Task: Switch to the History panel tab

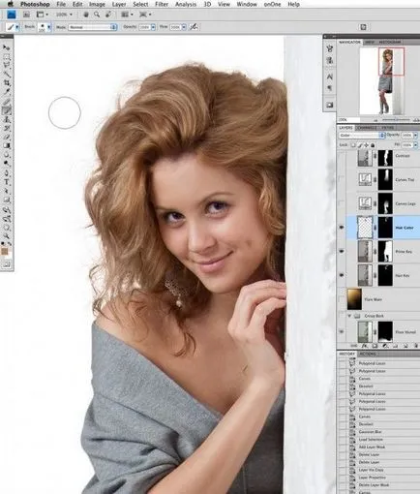Action: coord(346,354)
